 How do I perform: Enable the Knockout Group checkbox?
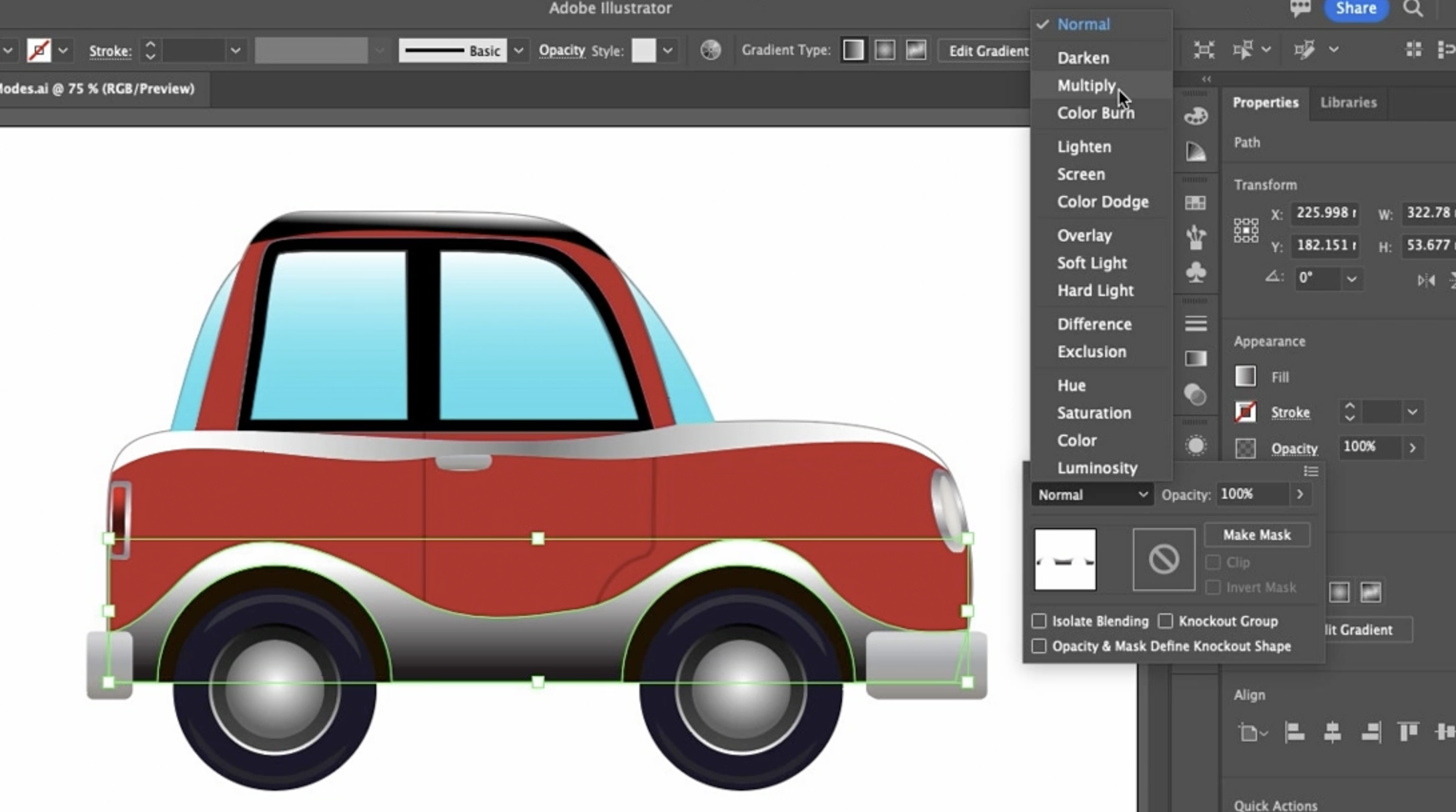1165,621
